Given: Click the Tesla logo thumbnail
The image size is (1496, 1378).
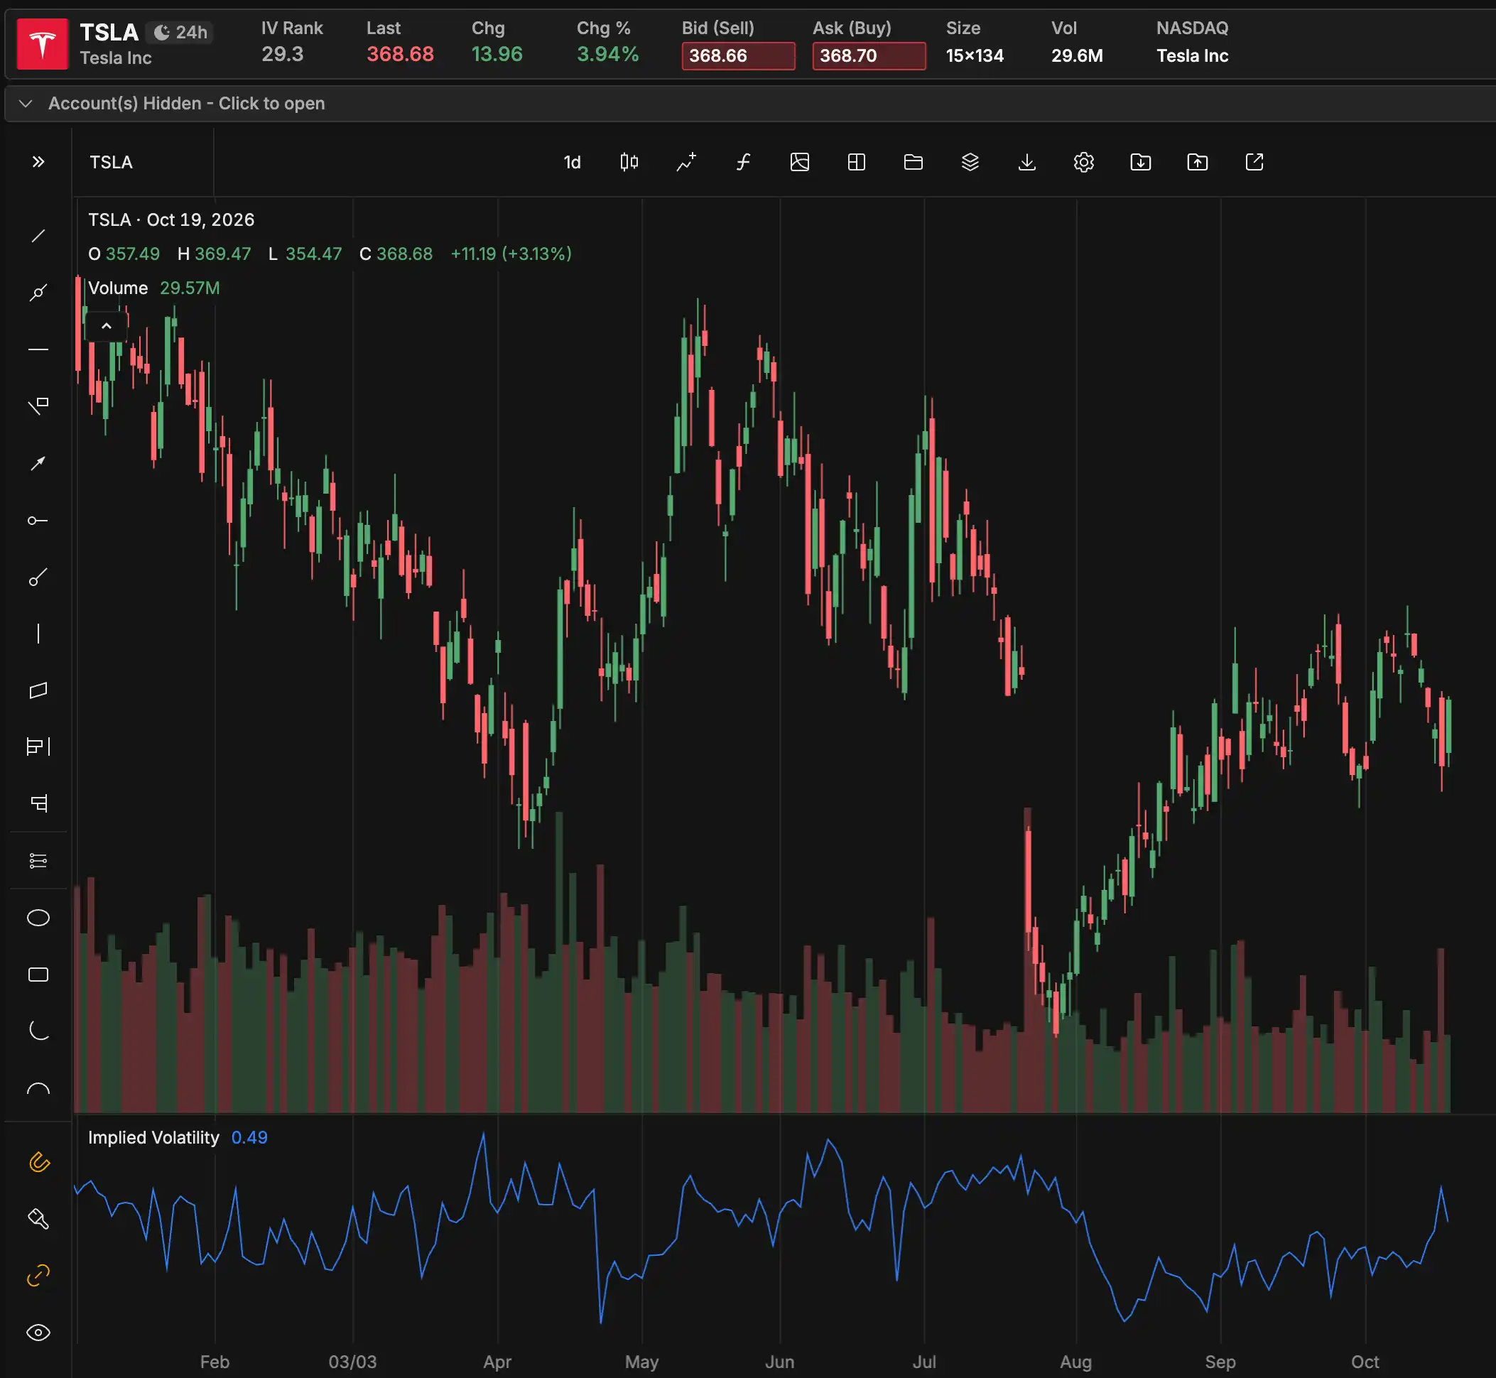Looking at the screenshot, I should click(43, 44).
